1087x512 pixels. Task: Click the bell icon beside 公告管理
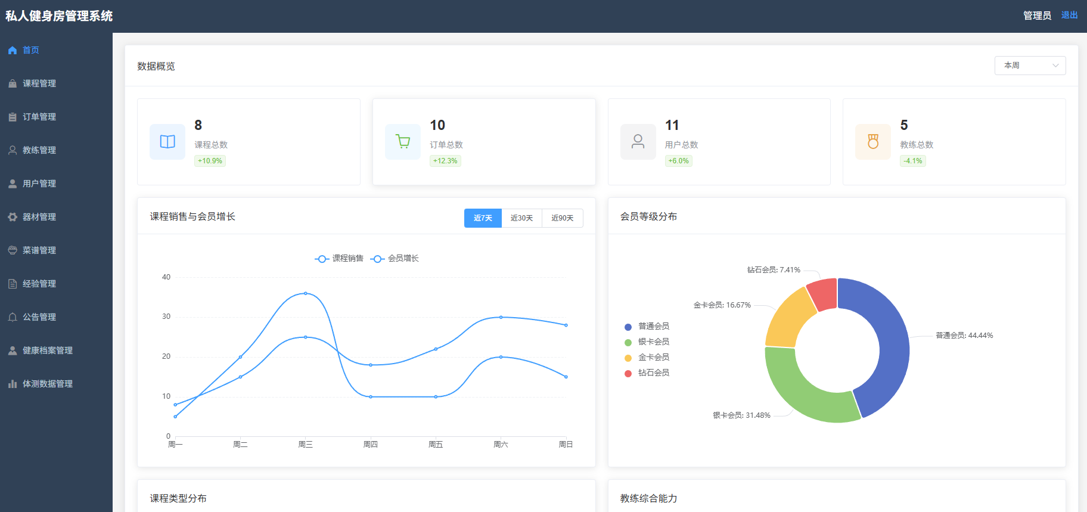pos(13,318)
